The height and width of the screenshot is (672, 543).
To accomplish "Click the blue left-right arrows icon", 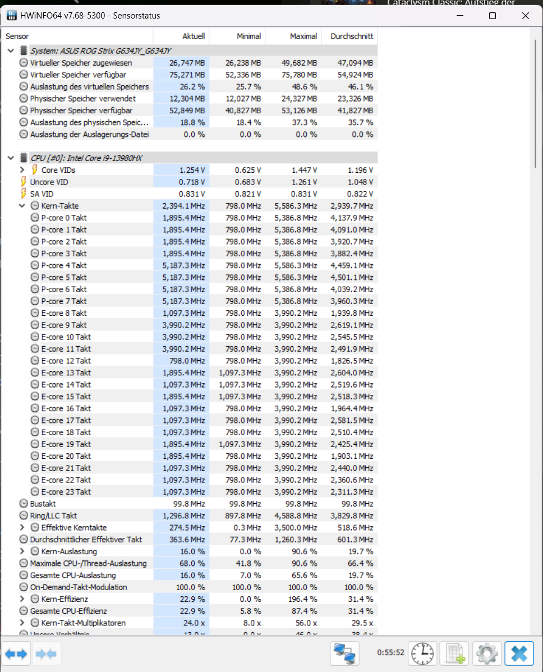I will click(16, 653).
